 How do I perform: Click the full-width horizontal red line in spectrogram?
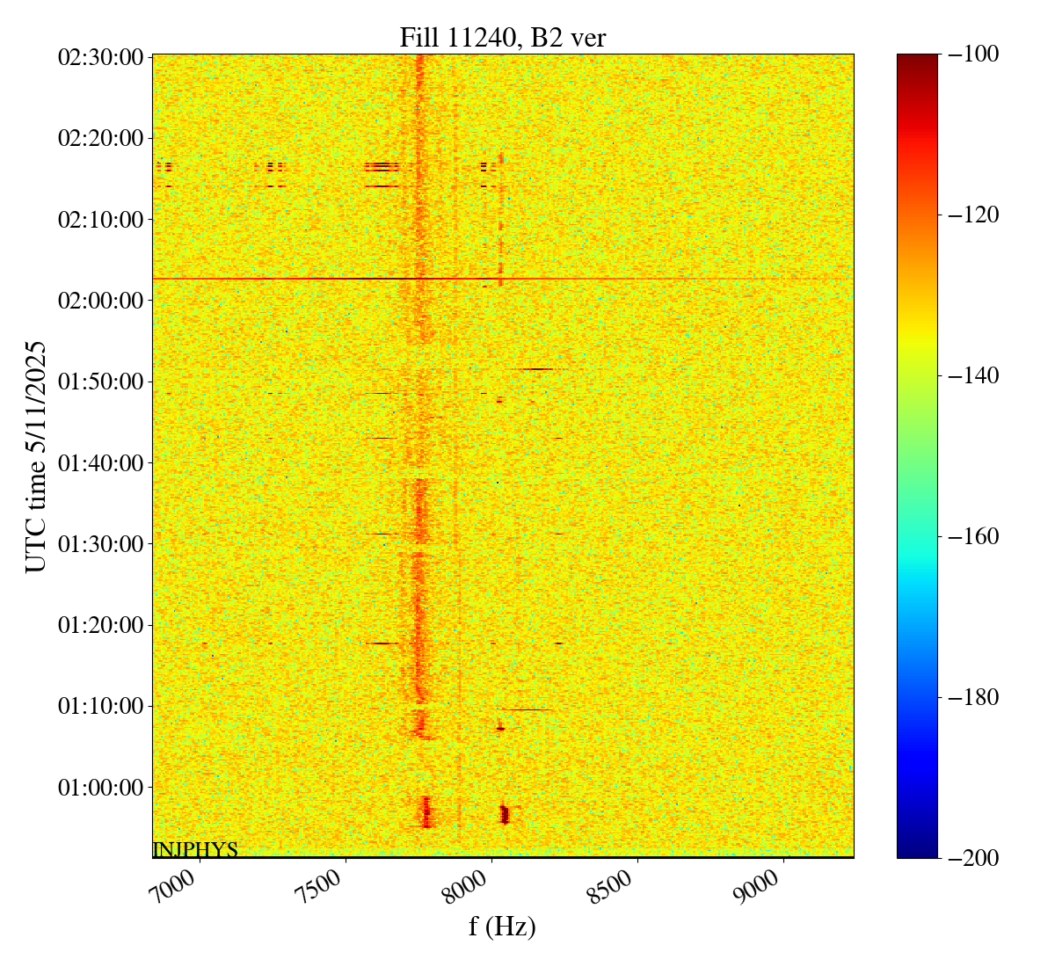615,279
